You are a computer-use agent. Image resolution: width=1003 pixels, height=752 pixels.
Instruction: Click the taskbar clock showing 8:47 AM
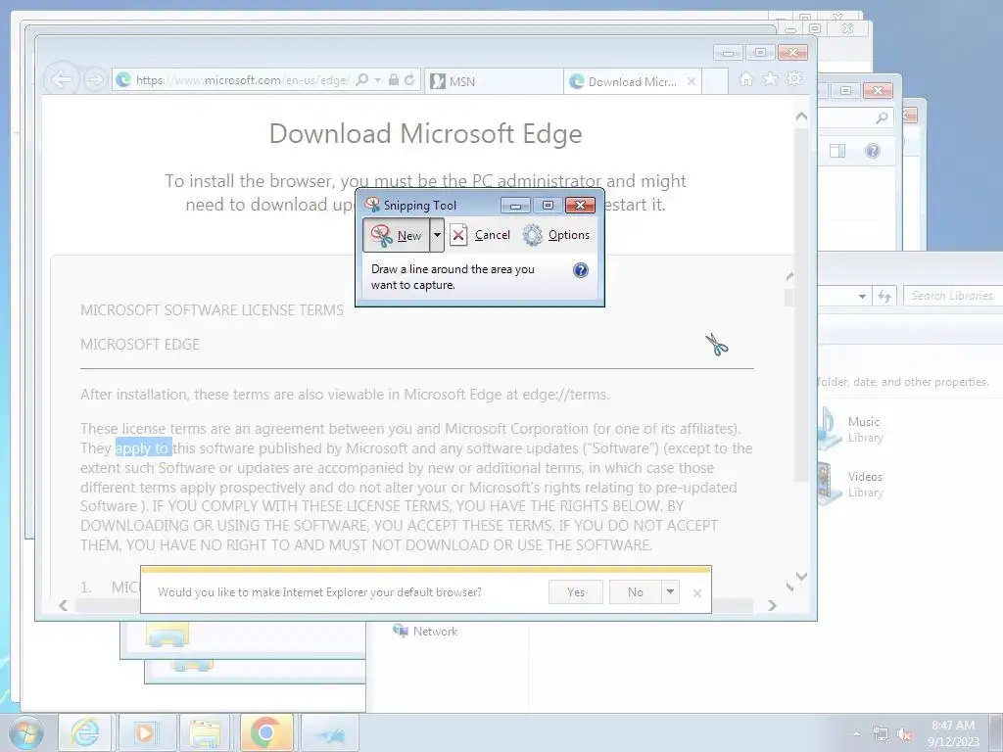[x=953, y=733]
